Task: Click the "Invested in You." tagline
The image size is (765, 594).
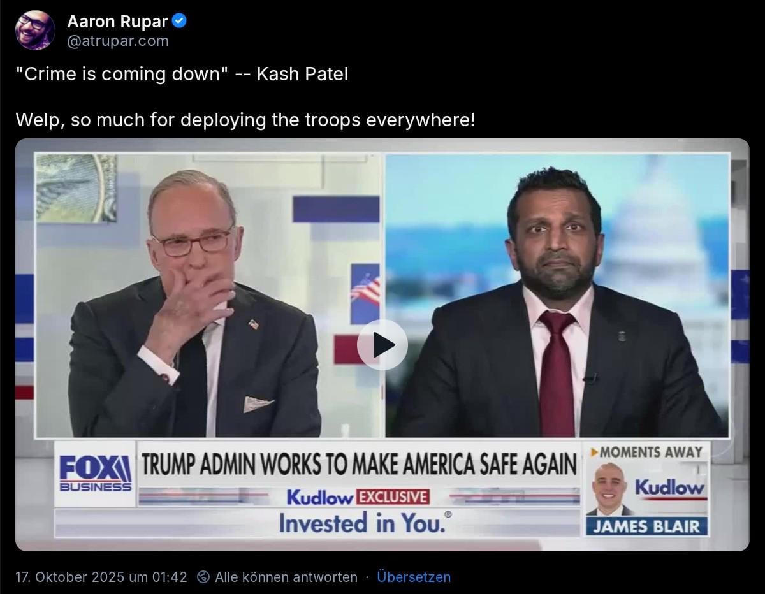Action: pos(365,523)
